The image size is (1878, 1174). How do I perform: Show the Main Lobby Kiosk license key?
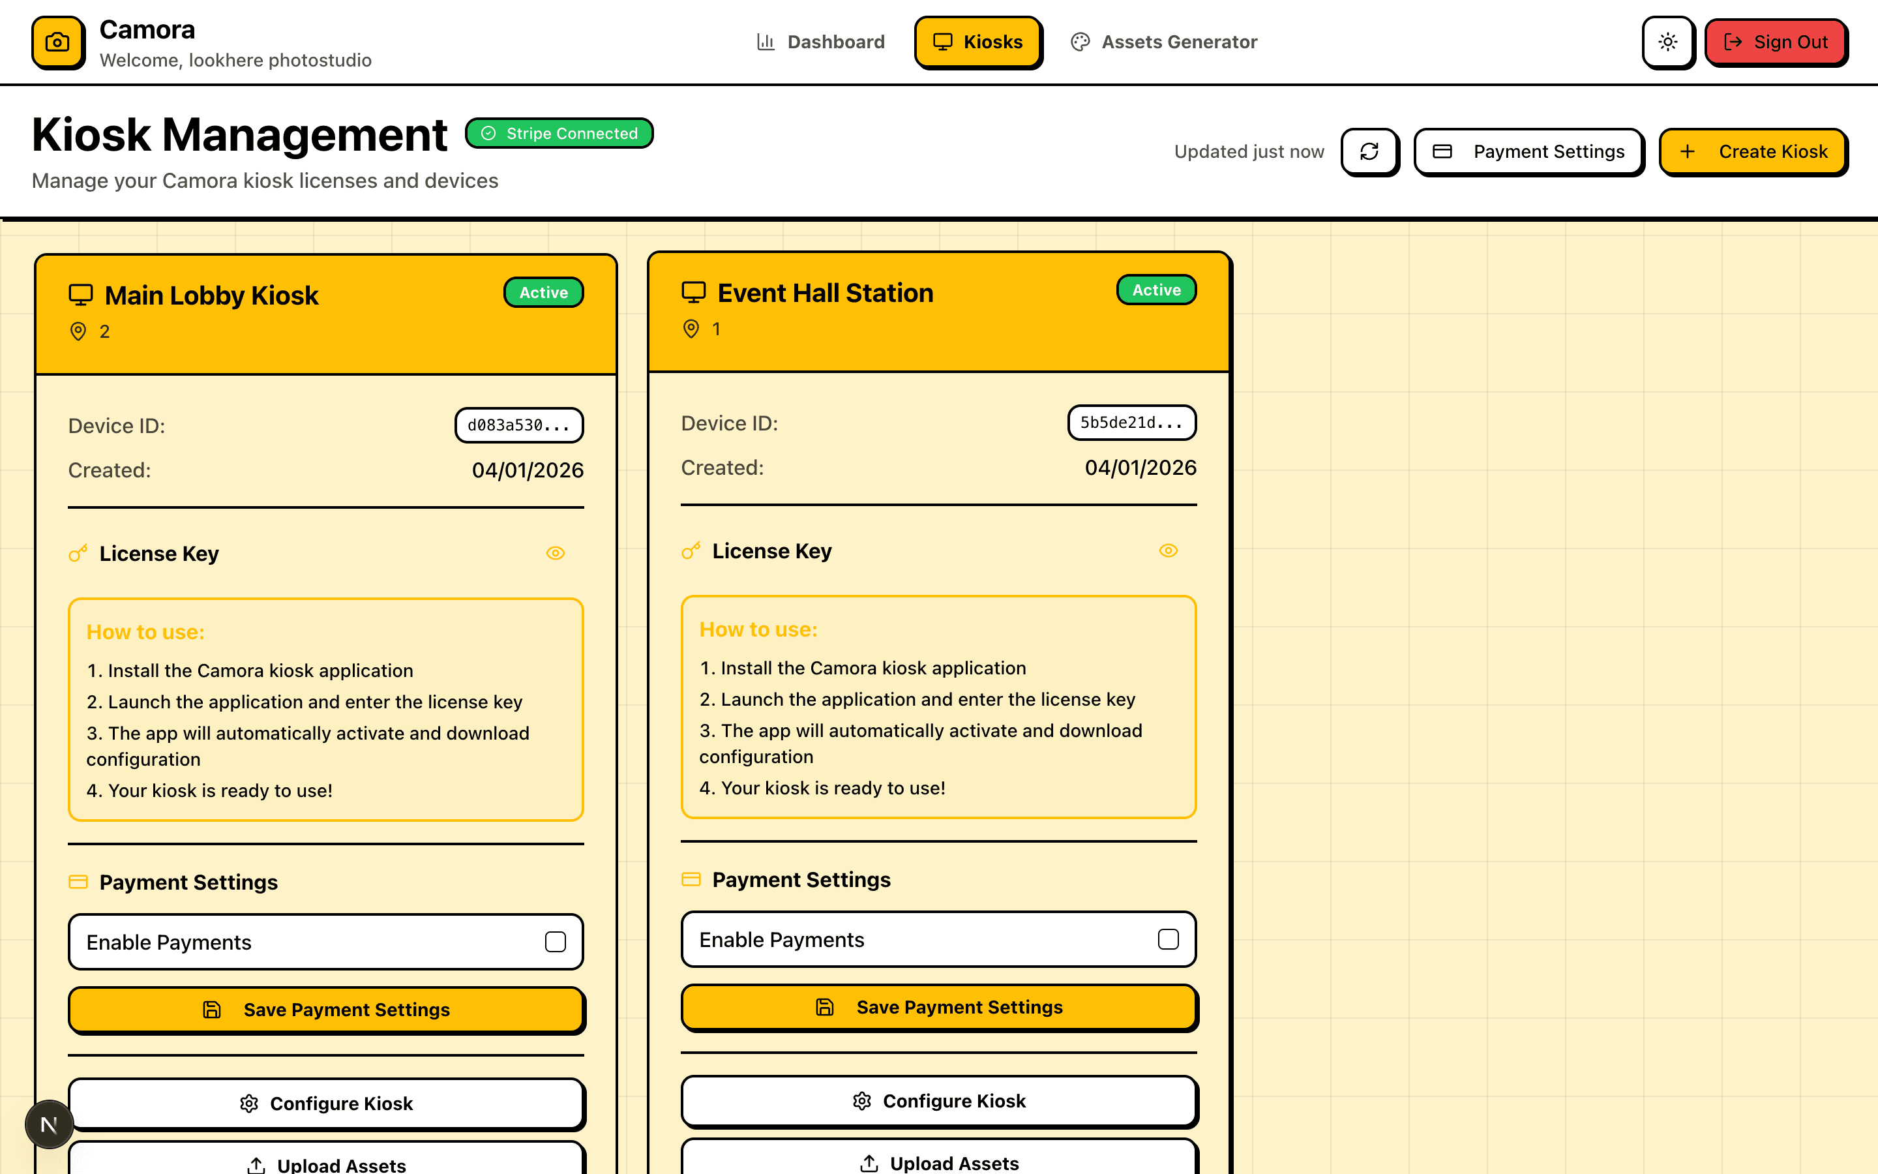tap(555, 553)
